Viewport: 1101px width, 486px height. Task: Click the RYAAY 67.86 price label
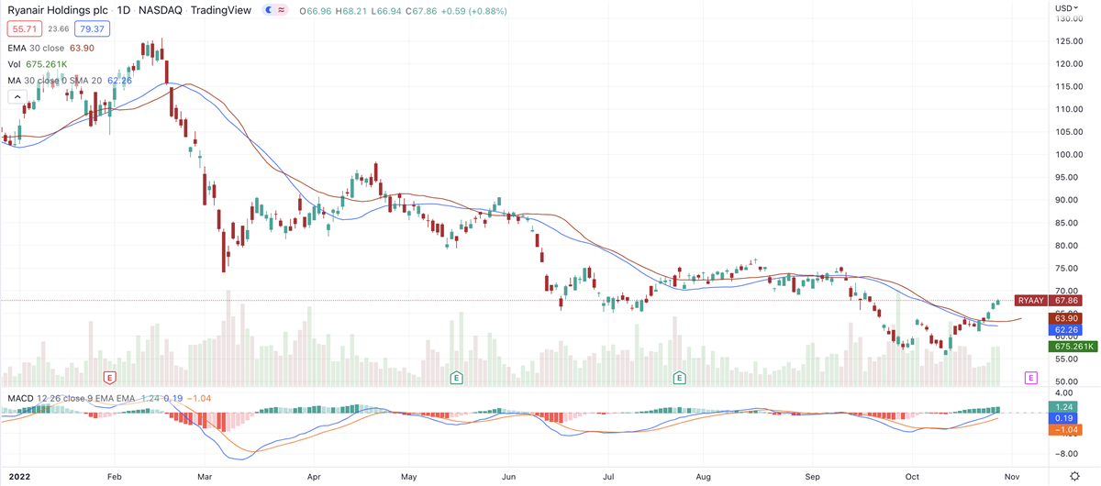click(1050, 300)
